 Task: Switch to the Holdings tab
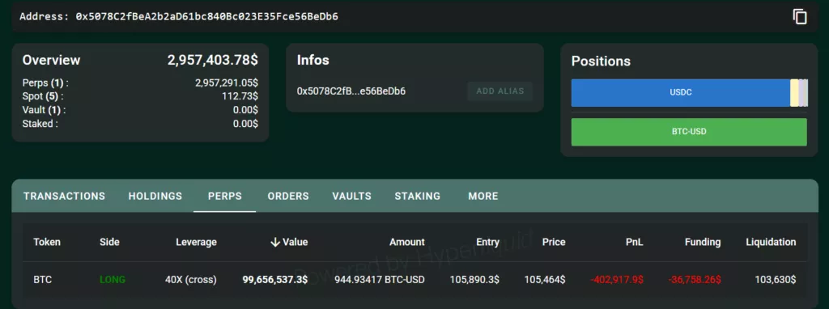[155, 196]
